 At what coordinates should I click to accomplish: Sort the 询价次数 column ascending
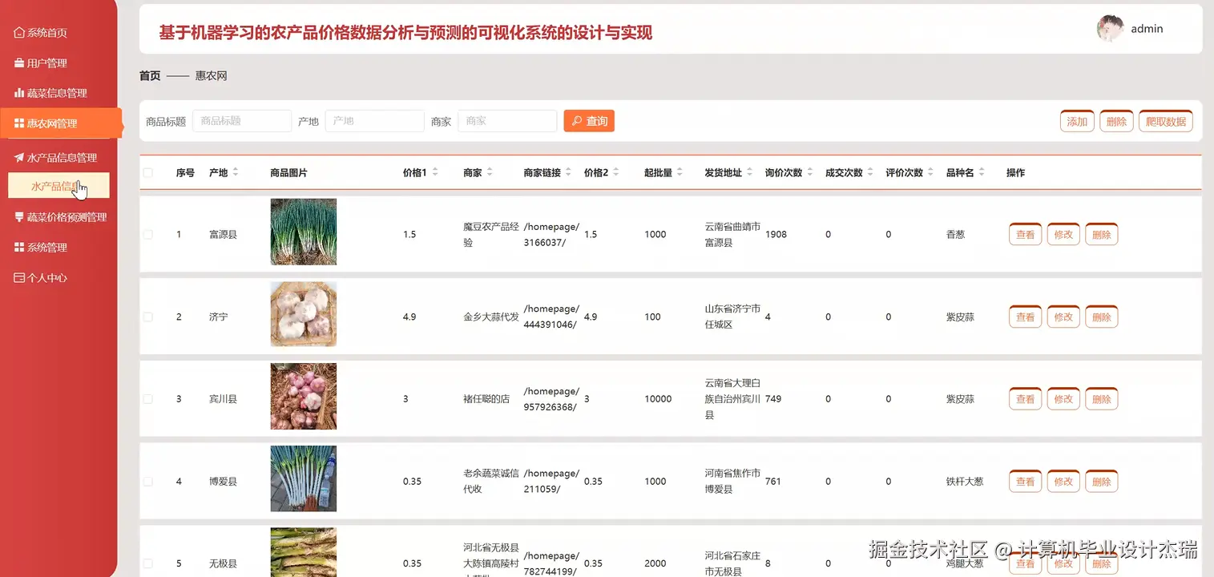[811, 168]
